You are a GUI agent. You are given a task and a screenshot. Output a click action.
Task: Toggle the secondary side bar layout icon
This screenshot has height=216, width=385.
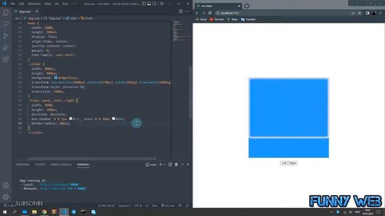pos(155,4)
